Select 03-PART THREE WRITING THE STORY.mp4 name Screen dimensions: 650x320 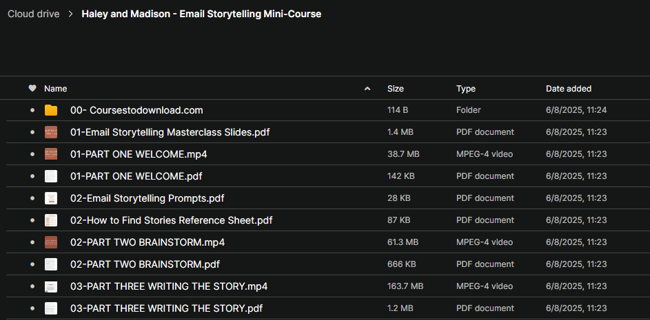tap(169, 286)
